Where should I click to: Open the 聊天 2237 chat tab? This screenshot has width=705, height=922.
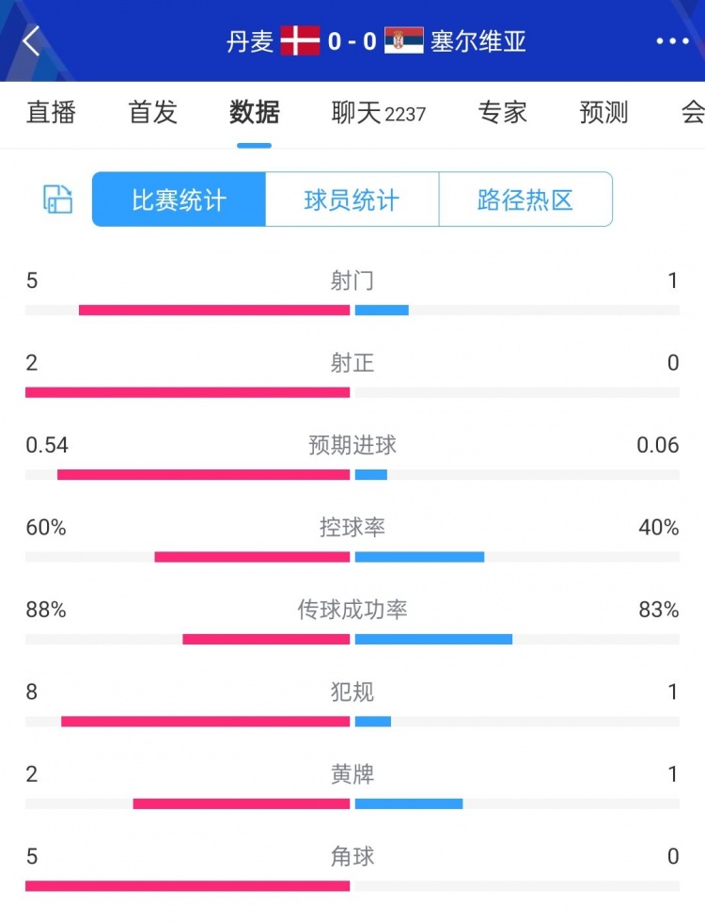(x=378, y=112)
